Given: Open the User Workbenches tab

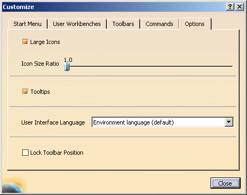Looking at the screenshot, I should pyautogui.click(x=77, y=24).
